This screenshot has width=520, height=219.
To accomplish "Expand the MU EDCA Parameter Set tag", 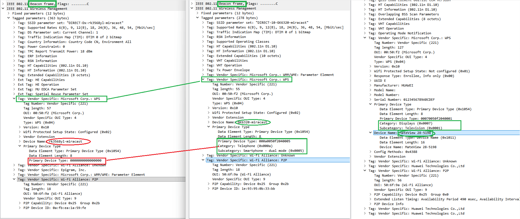I will click(x=14, y=89).
